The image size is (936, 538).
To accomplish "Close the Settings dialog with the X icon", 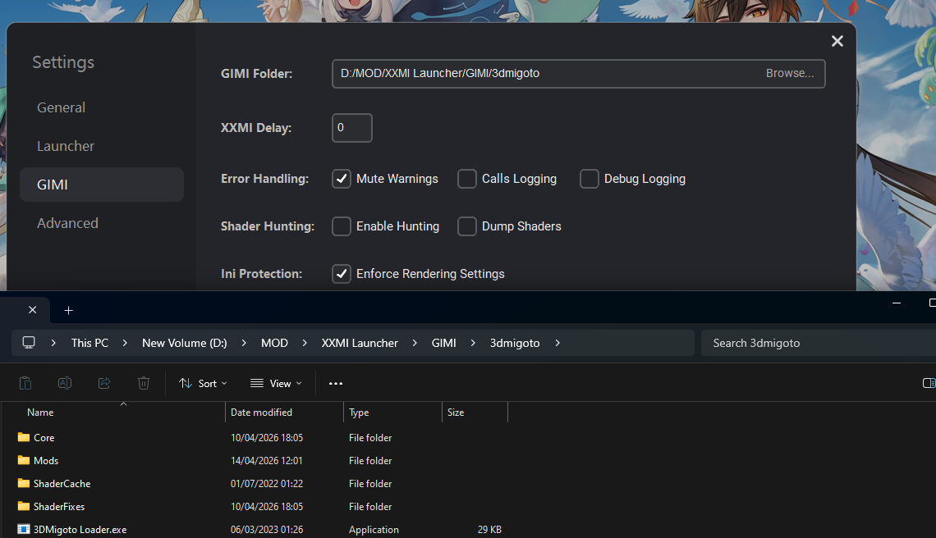I will [x=837, y=41].
